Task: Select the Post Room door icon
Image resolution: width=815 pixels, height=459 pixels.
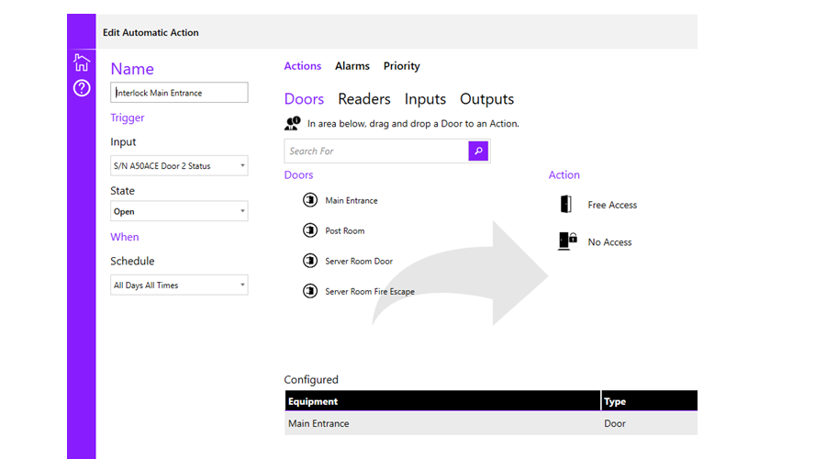Action: coord(309,231)
